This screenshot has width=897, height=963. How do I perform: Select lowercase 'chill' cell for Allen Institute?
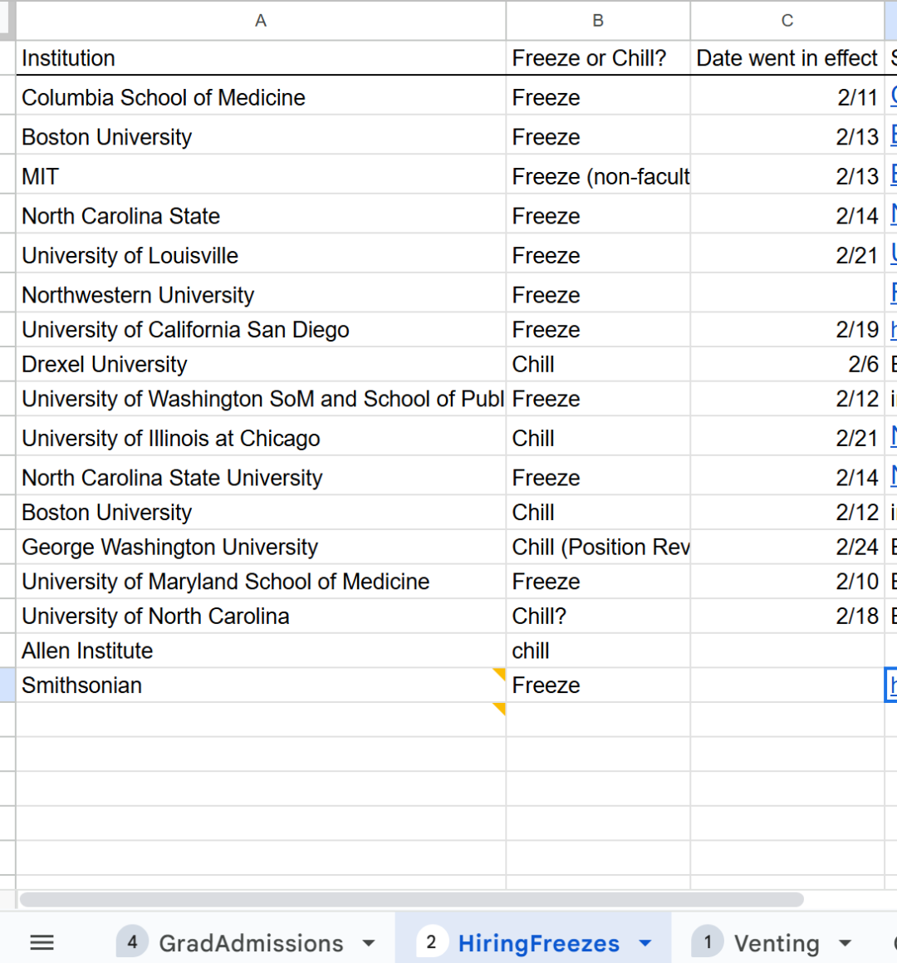(x=598, y=651)
